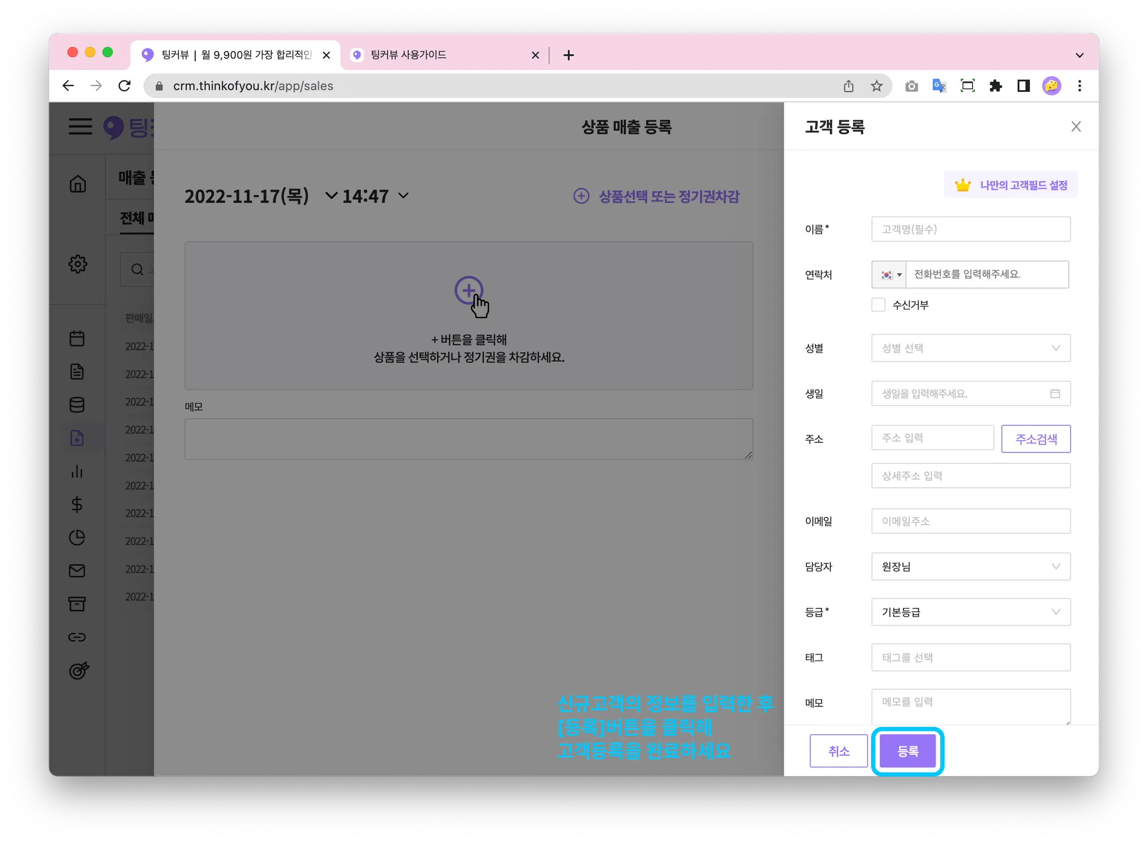
Task: Click the link chain sidebar icon
Action: pyautogui.click(x=77, y=637)
